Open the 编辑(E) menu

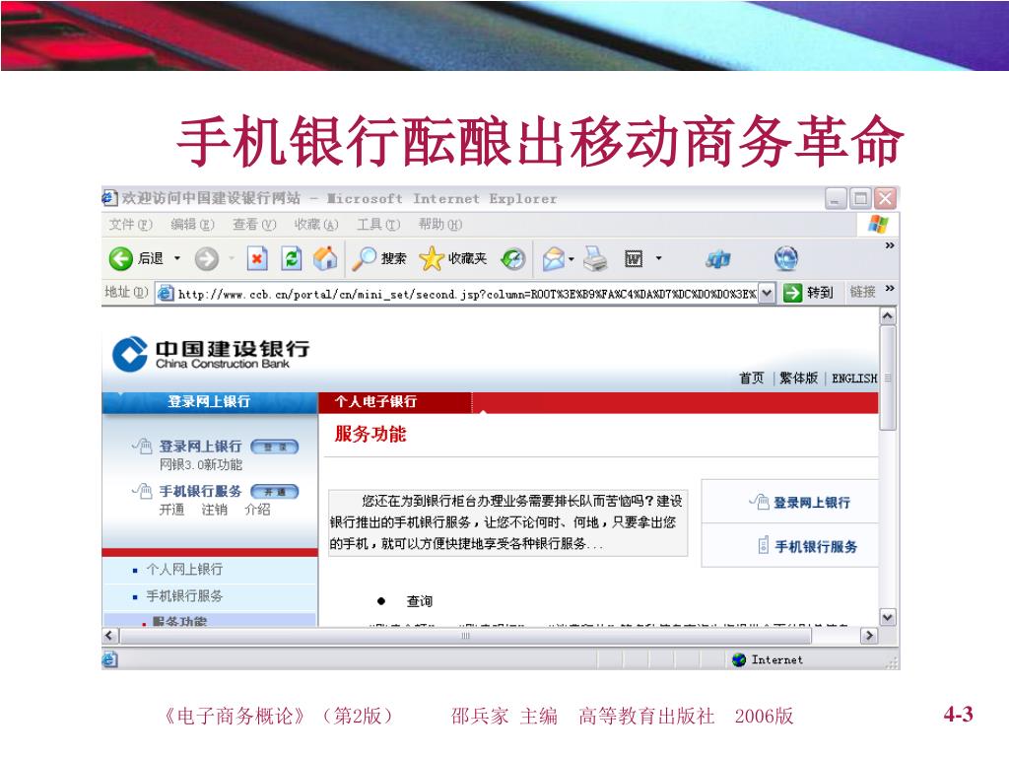pyautogui.click(x=192, y=225)
